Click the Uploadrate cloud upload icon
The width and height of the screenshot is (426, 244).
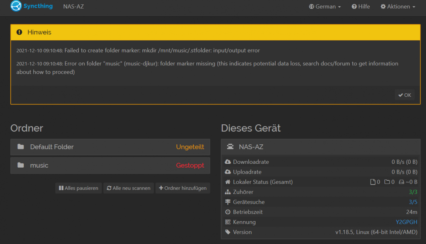pos(227,172)
